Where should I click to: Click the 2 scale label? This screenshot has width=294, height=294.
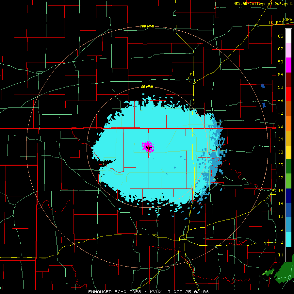coord(282,242)
